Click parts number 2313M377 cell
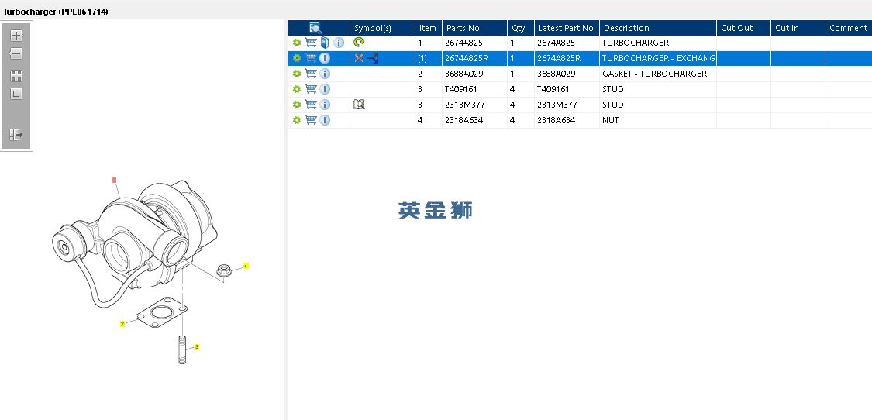 475,105
